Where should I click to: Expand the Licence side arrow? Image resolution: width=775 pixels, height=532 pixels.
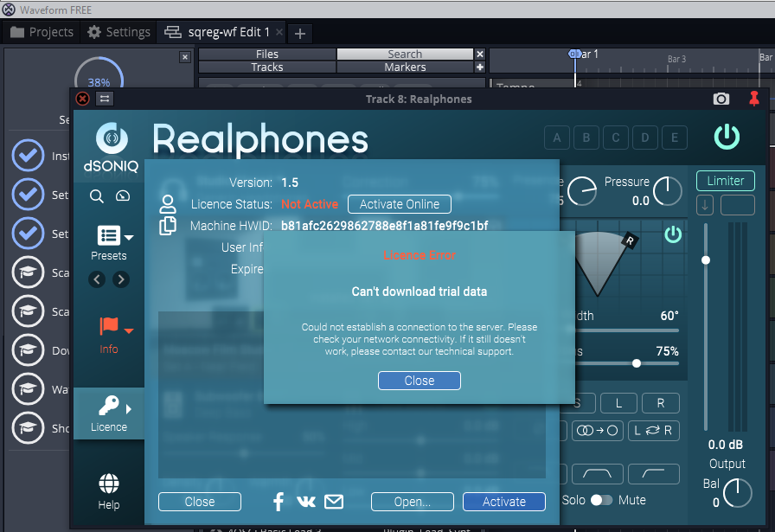click(129, 409)
